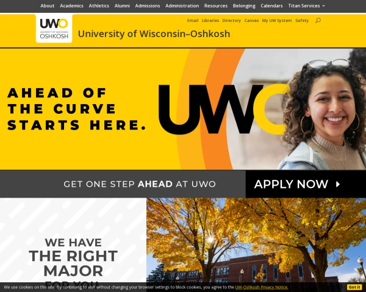Open the Admissions menu item
366x292 pixels.
148,6
